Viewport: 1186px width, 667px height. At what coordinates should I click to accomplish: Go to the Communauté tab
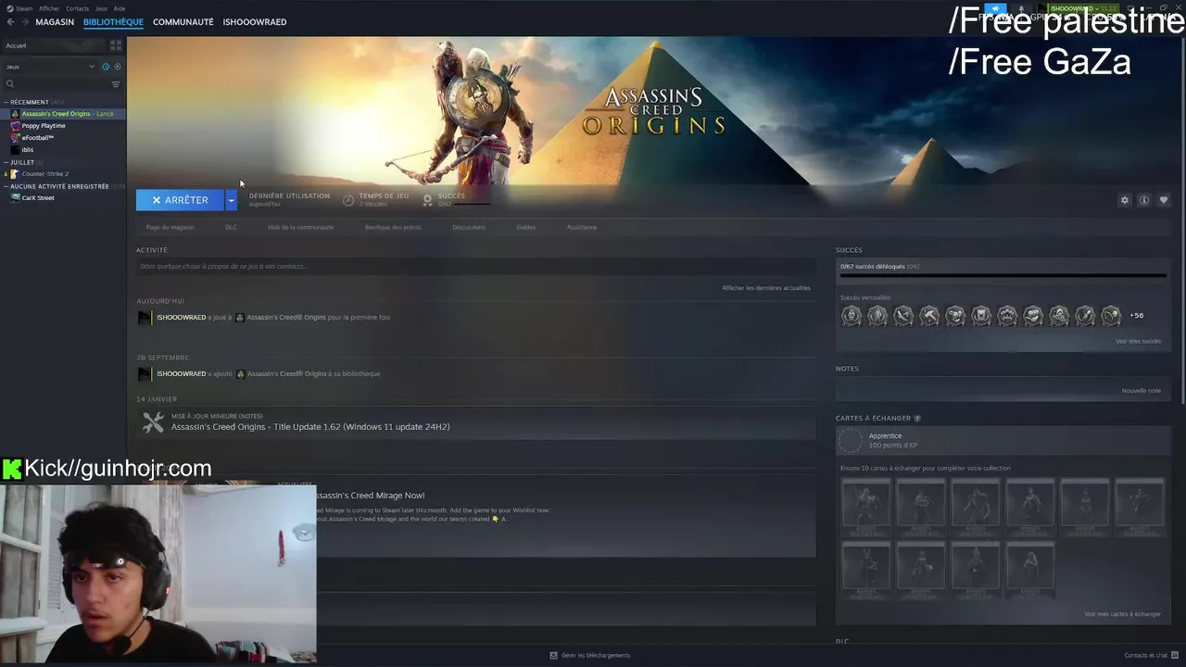[x=183, y=21]
